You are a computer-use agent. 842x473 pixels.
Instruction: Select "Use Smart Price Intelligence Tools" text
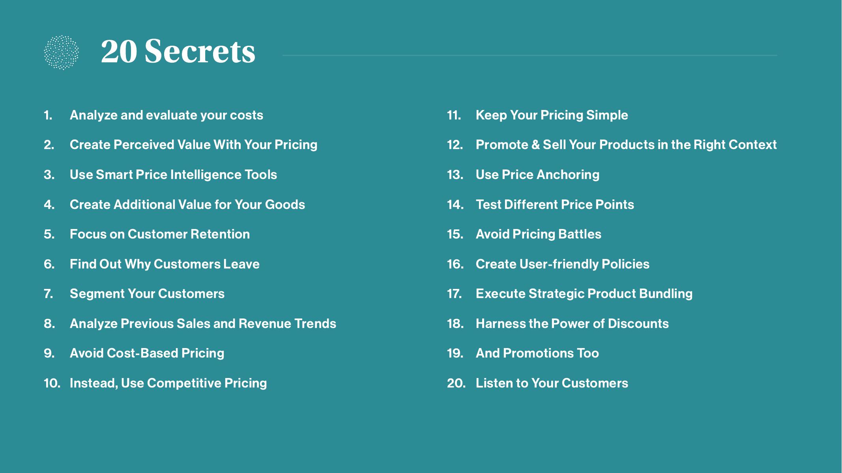click(x=173, y=175)
